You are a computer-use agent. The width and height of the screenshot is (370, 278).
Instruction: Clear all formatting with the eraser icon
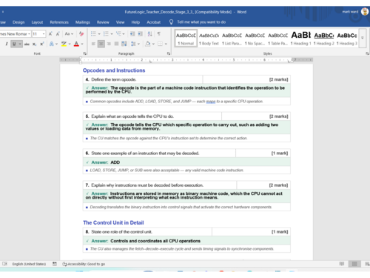[81, 34]
